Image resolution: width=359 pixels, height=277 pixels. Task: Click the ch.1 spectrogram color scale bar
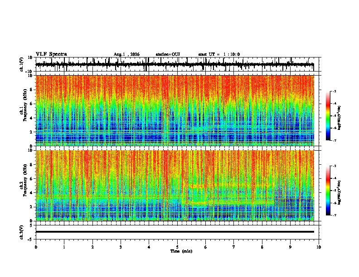tap(328, 116)
